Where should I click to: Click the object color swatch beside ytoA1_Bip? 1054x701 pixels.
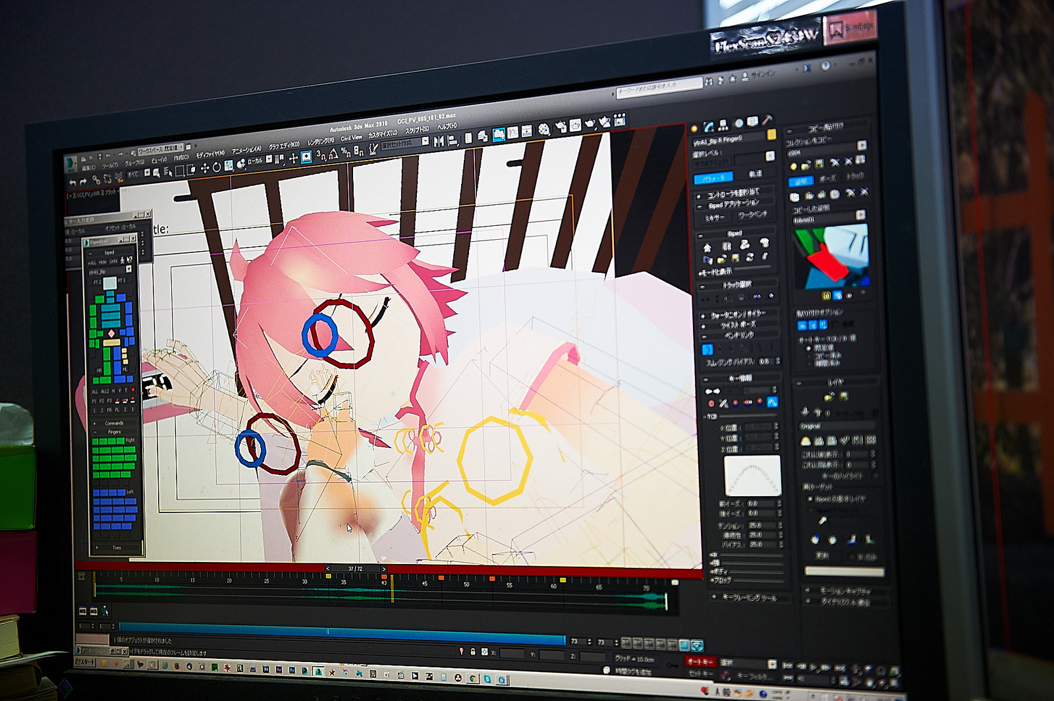[771, 135]
